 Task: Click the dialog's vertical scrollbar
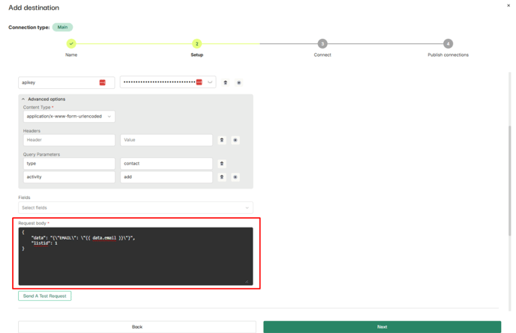coord(510,180)
